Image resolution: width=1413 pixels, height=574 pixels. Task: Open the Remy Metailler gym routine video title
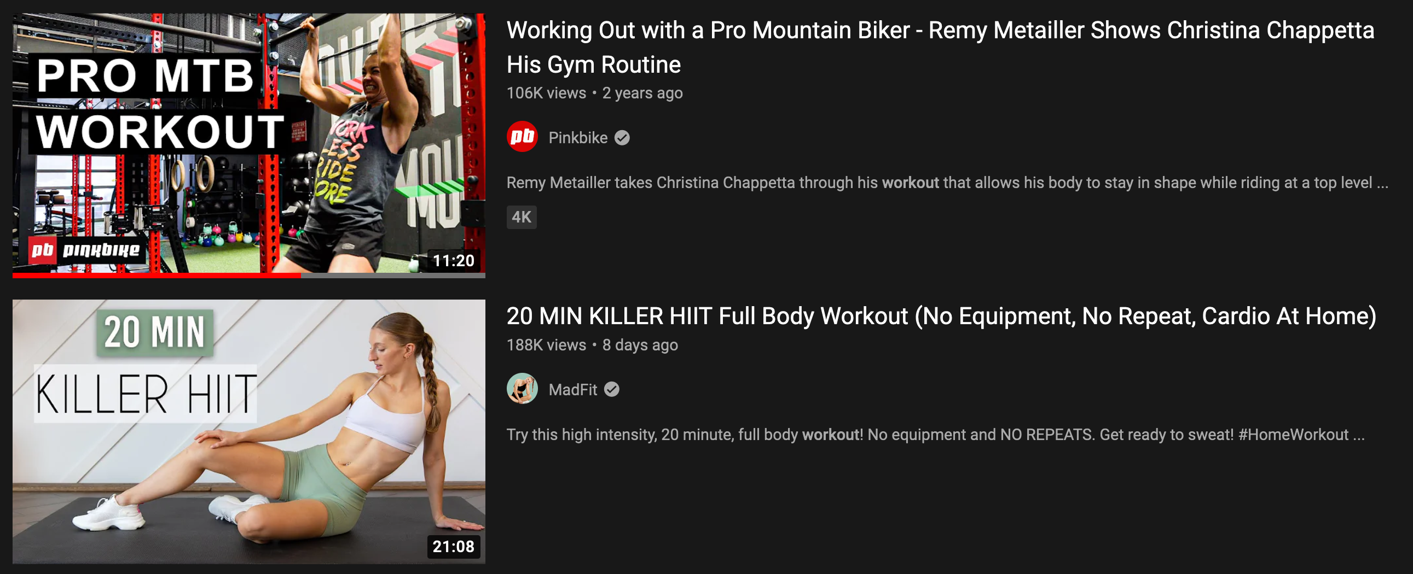[940, 47]
